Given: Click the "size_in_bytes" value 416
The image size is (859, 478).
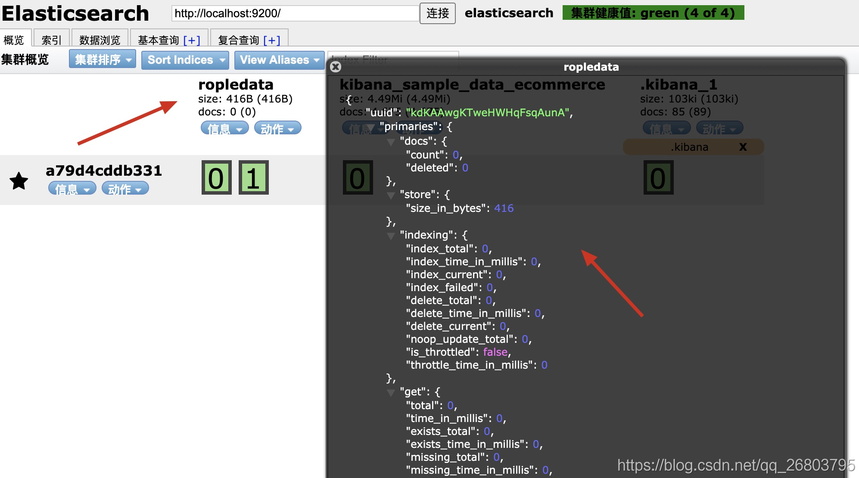Looking at the screenshot, I should 504,208.
